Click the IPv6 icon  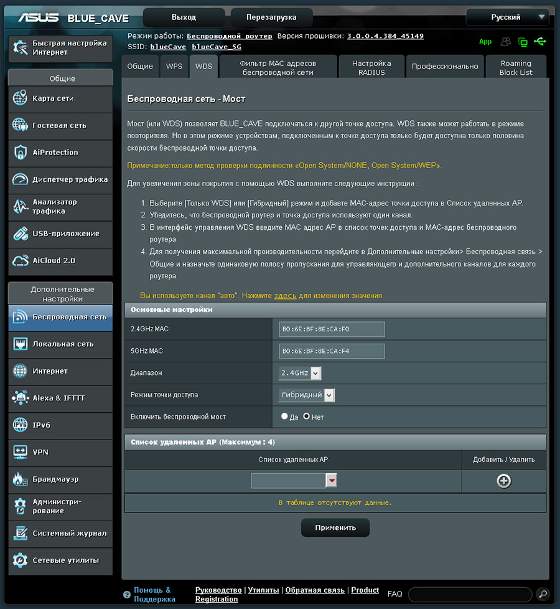point(20,425)
